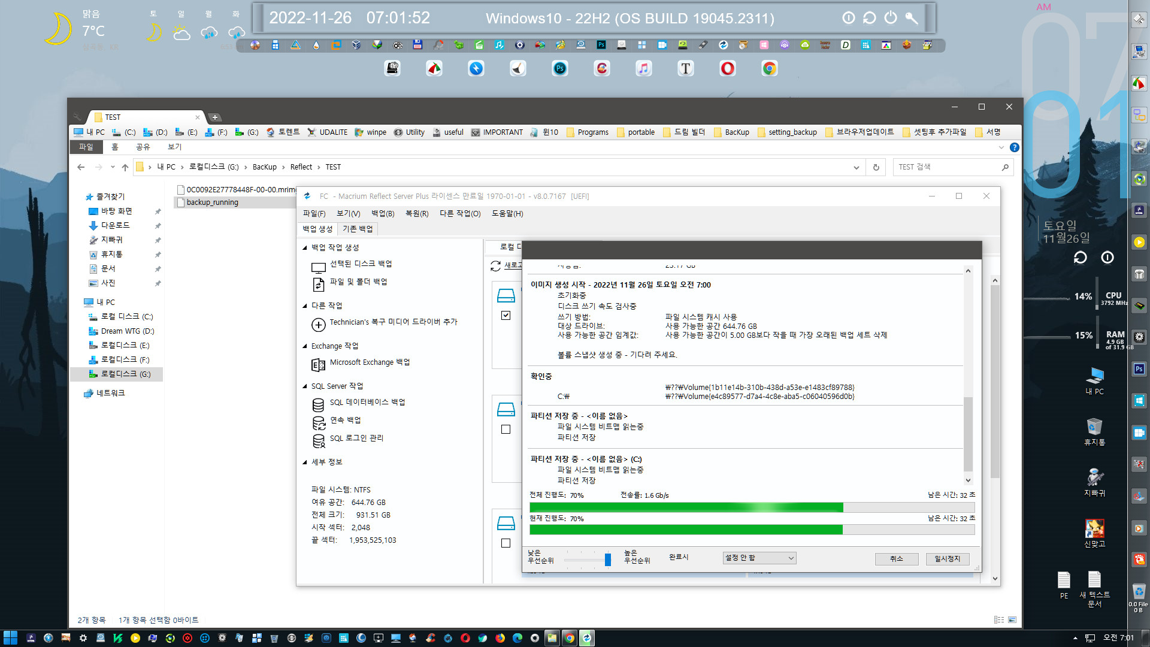Open the 도움말(H) menu in Reflect
Screen dimensions: 1150x647
(x=507, y=214)
